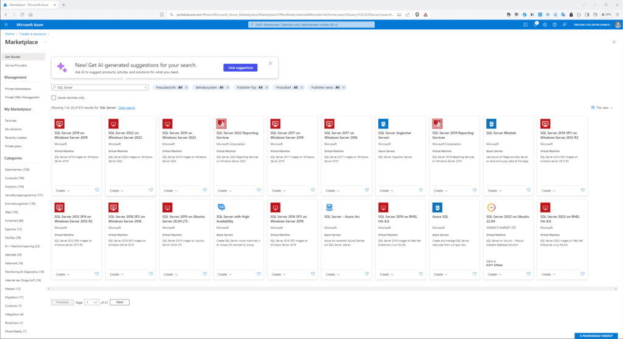The height and width of the screenshot is (339, 623).
Task: Reload the page with browser refresh icon
Action: click(23, 15)
